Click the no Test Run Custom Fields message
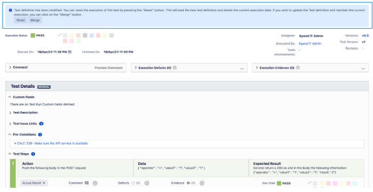The image size is (373, 192). coord(42,104)
